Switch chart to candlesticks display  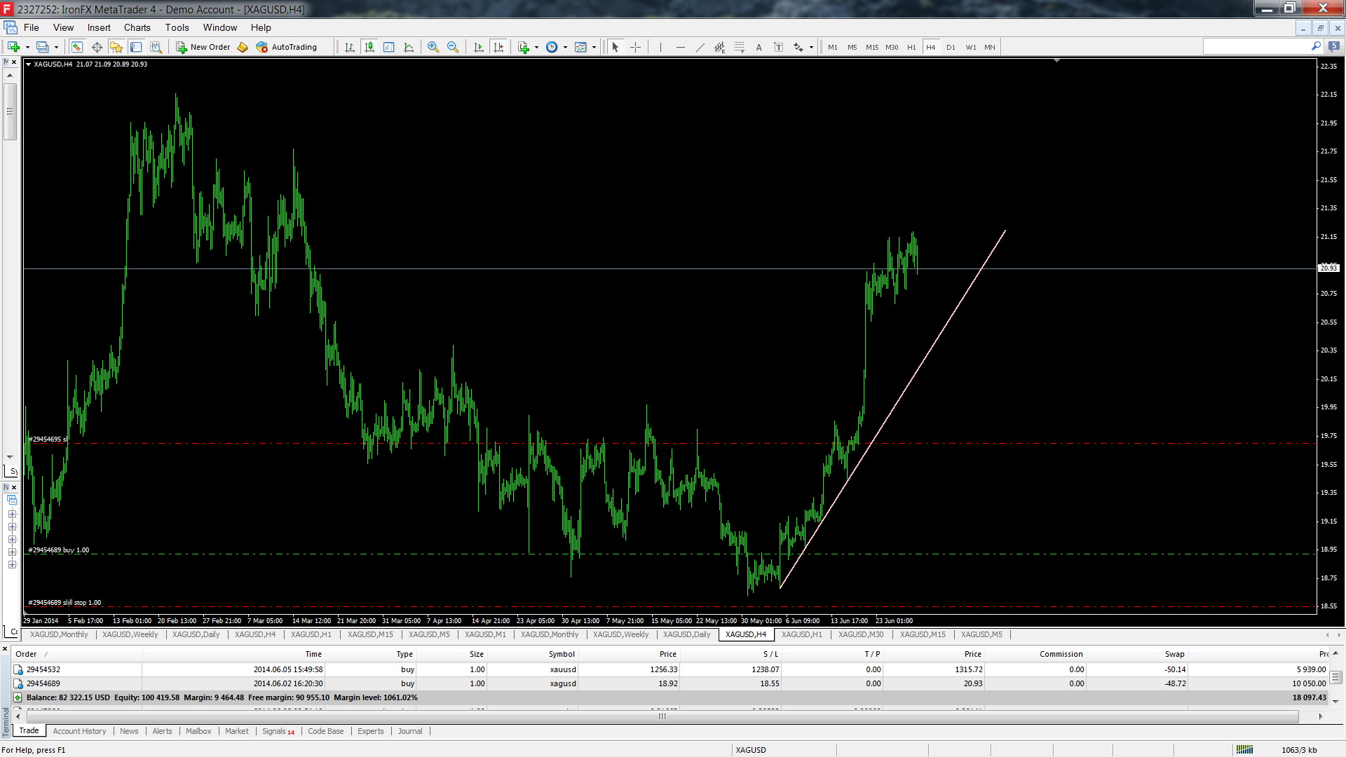tap(369, 47)
